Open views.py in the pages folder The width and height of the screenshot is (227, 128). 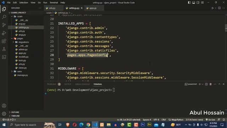pos(22,68)
